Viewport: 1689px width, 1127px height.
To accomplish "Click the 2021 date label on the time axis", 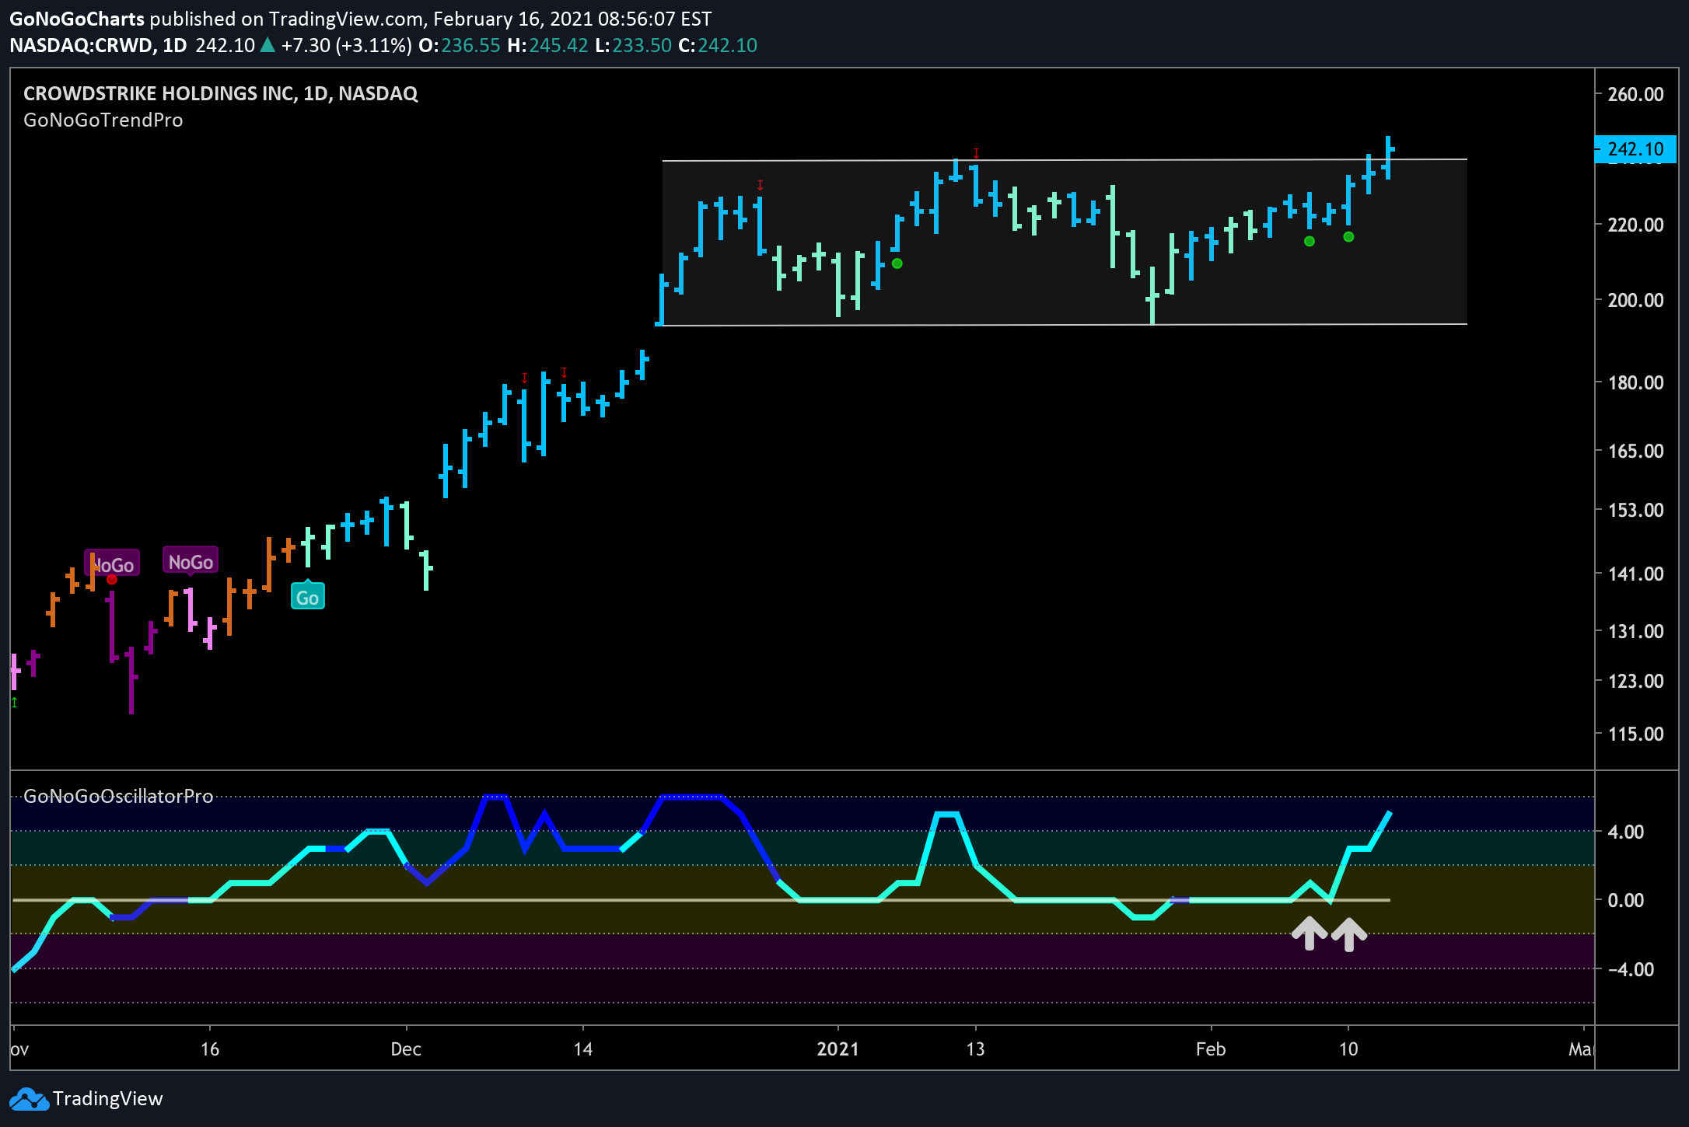I will point(838,1049).
